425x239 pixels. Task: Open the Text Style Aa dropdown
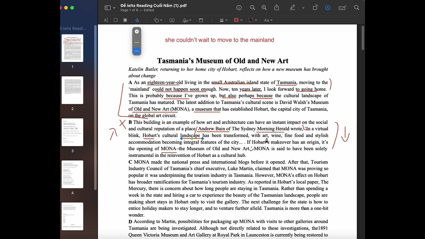pos(268,20)
